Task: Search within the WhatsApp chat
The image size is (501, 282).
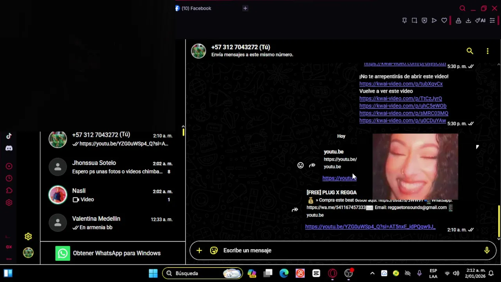Action: coord(470,51)
